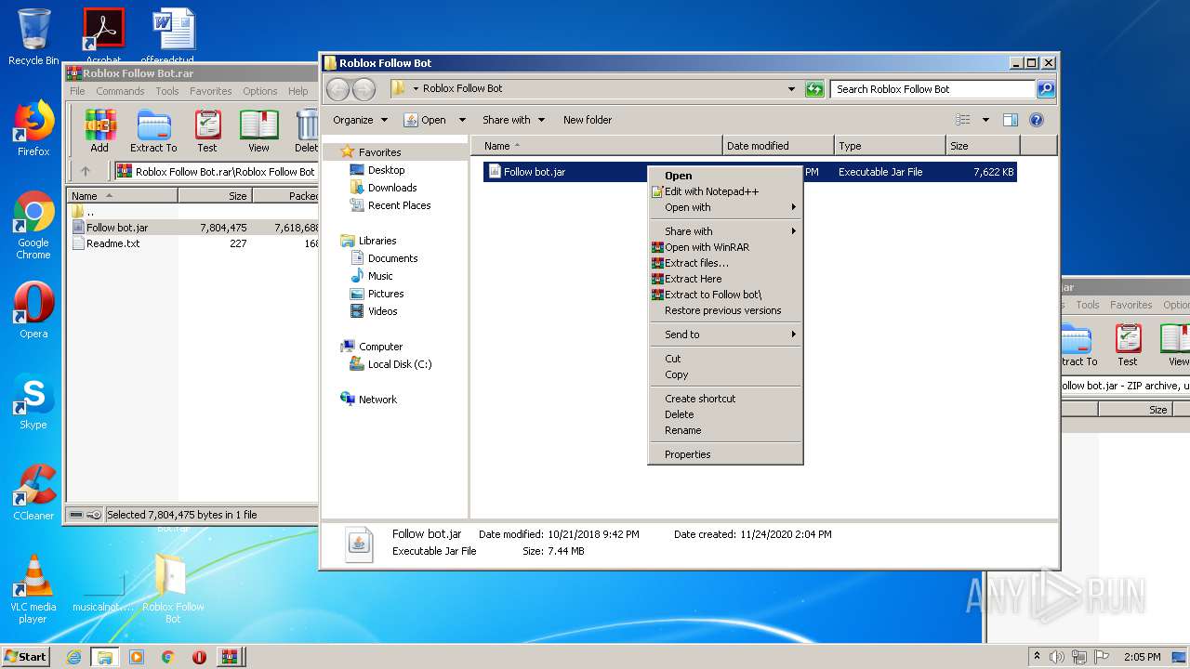Open CCleaner desktop shortcut
Viewport: 1190px width, 669px height.
coord(33,492)
